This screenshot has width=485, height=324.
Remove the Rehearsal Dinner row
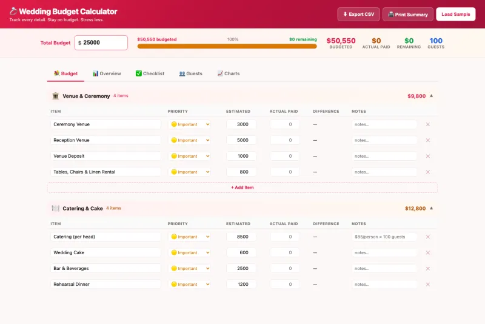[x=427, y=284]
